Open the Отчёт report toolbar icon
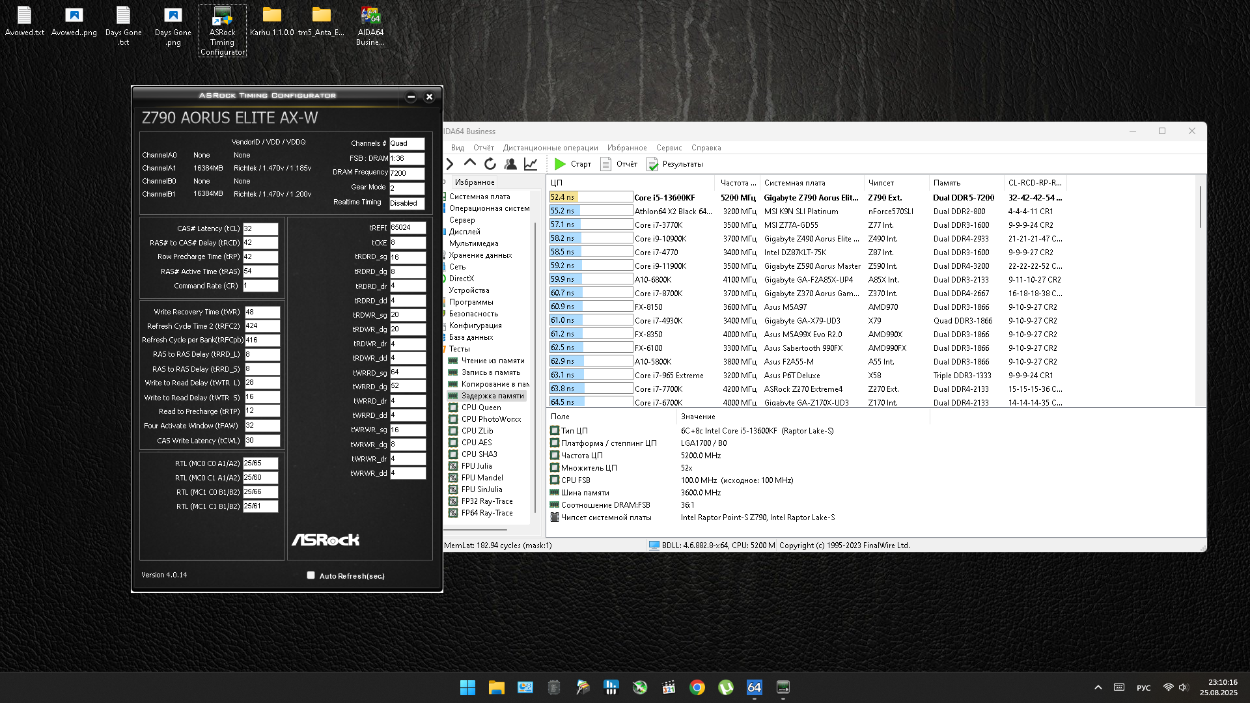The image size is (1250, 703). point(605,164)
